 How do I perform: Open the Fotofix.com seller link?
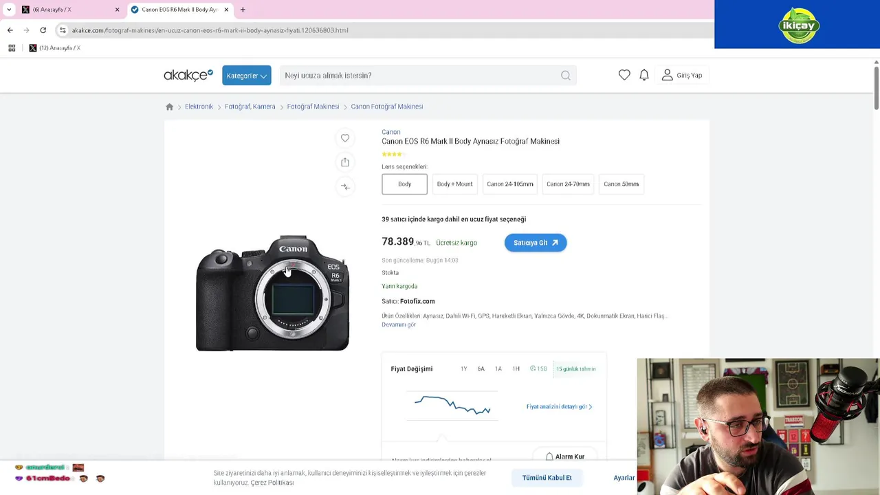[x=417, y=301]
